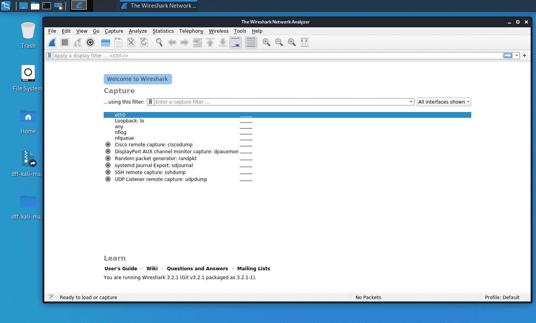The image size is (536, 323).
Task: Open a capture file via the folder icon
Action: tap(106, 42)
